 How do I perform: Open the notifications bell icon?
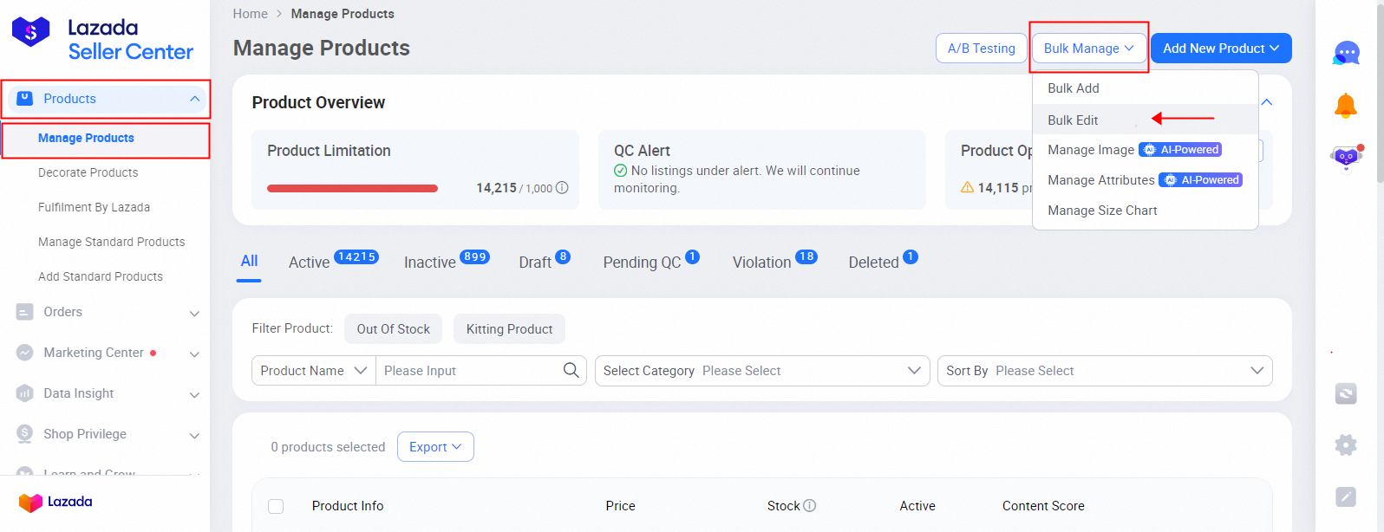pyautogui.click(x=1346, y=106)
